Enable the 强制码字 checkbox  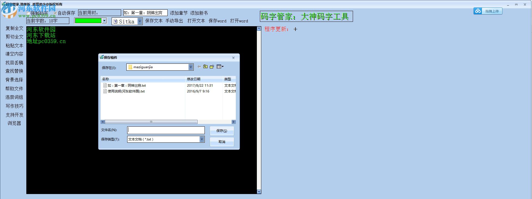click(28, 13)
